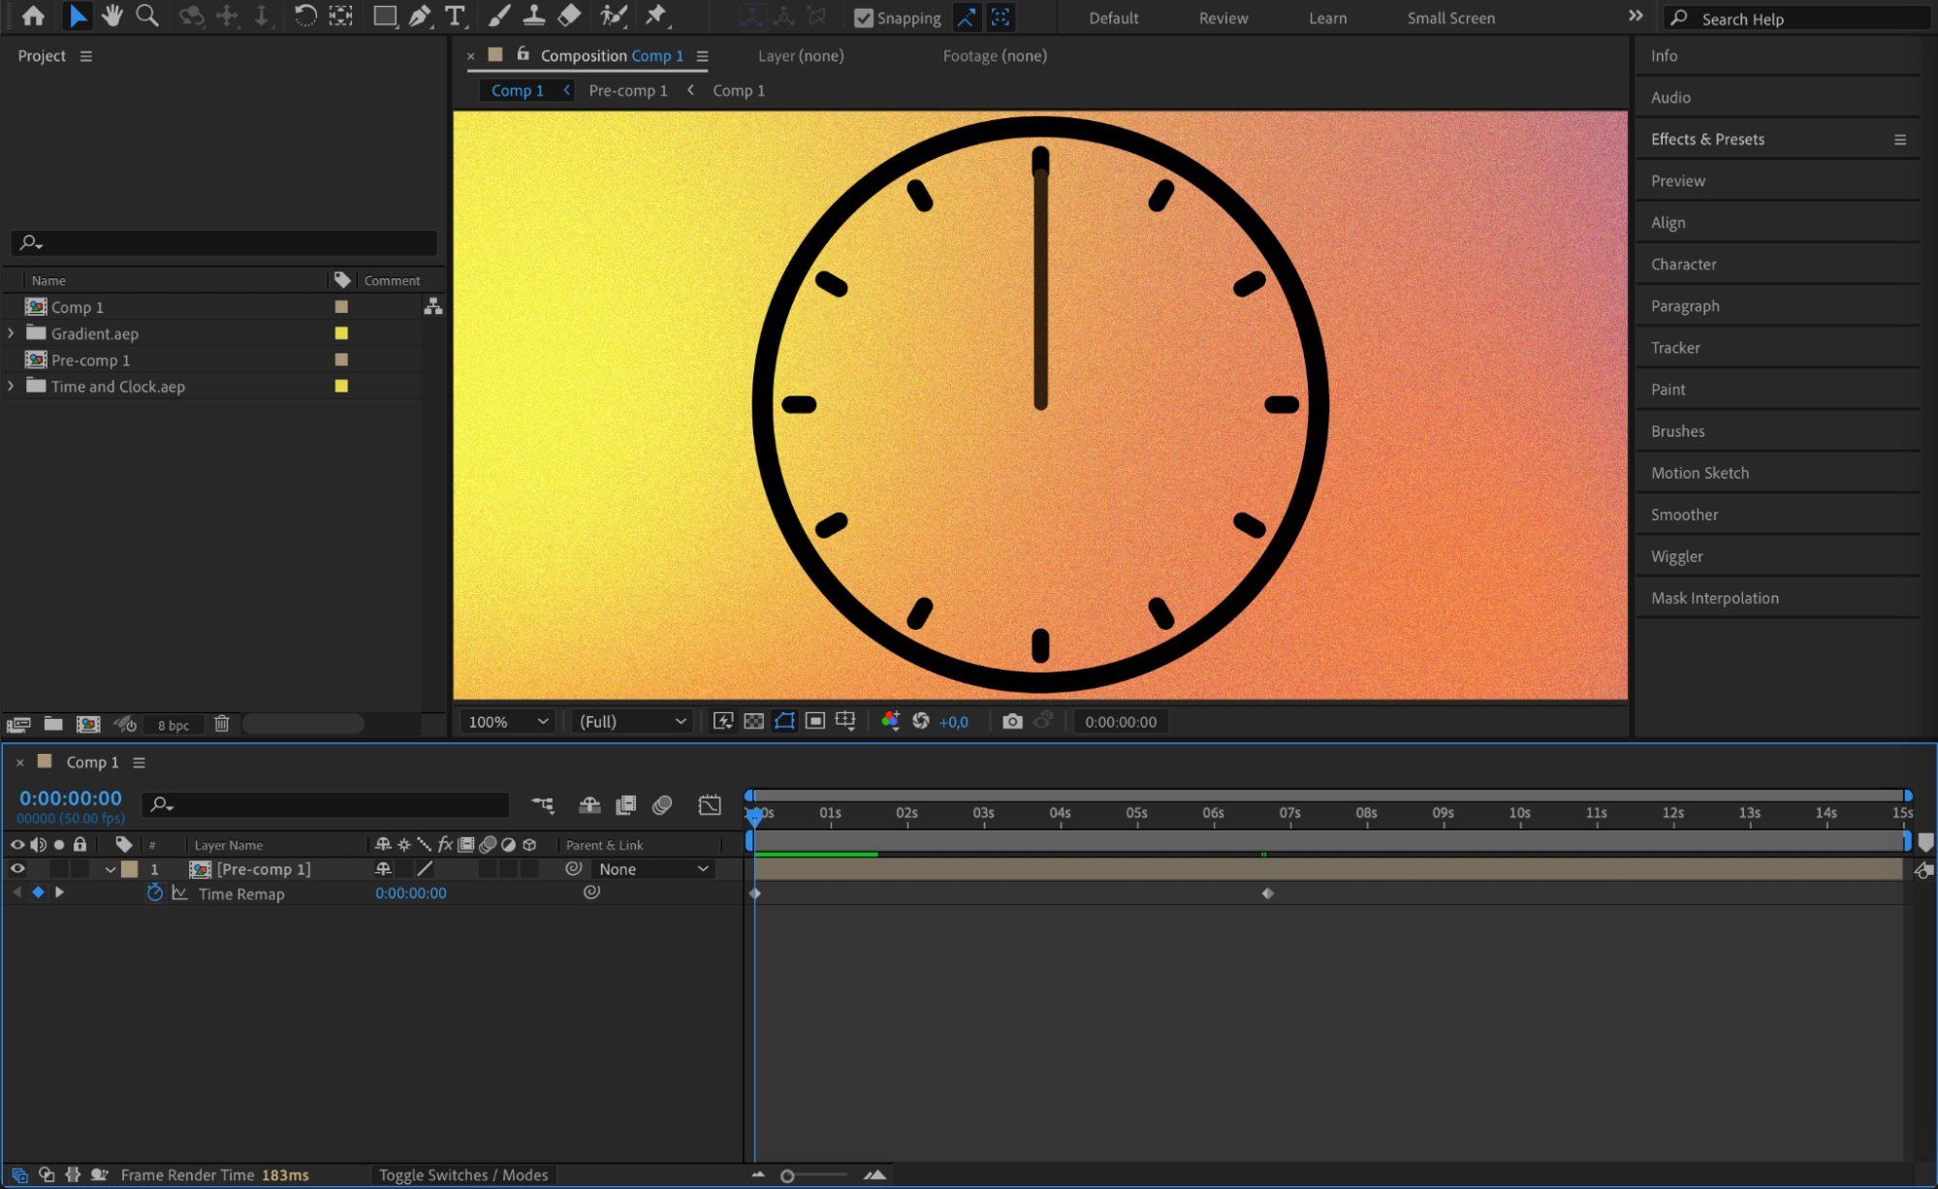1938x1189 pixels.
Task: Delete selected project item with trash icon
Action: tap(222, 724)
